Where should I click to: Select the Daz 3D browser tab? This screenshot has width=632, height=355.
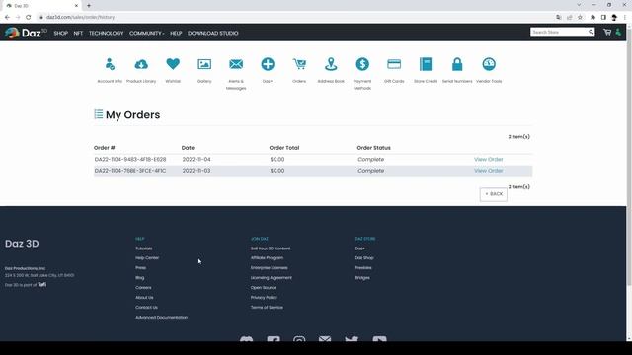coord(40,6)
